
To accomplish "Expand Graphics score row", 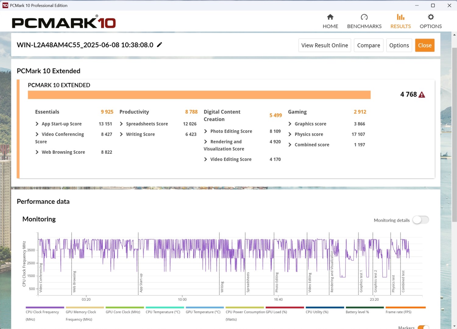I will [x=290, y=124].
